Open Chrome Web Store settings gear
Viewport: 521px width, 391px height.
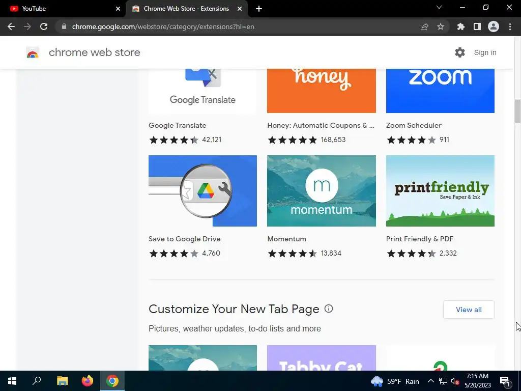pyautogui.click(x=460, y=52)
